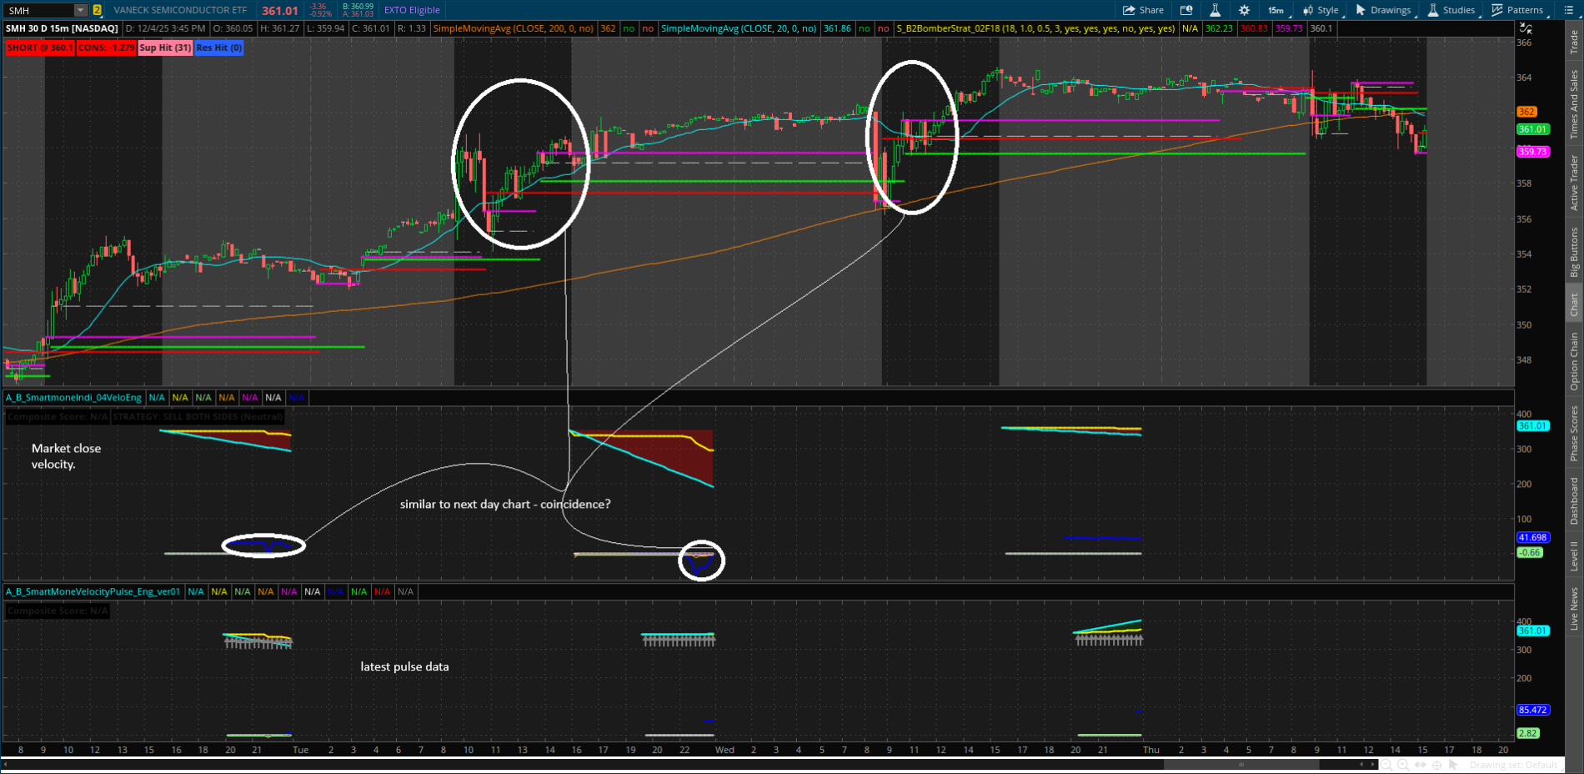Switch to the Option Chain side tab
The height and width of the screenshot is (774, 1584).
pyautogui.click(x=1574, y=360)
